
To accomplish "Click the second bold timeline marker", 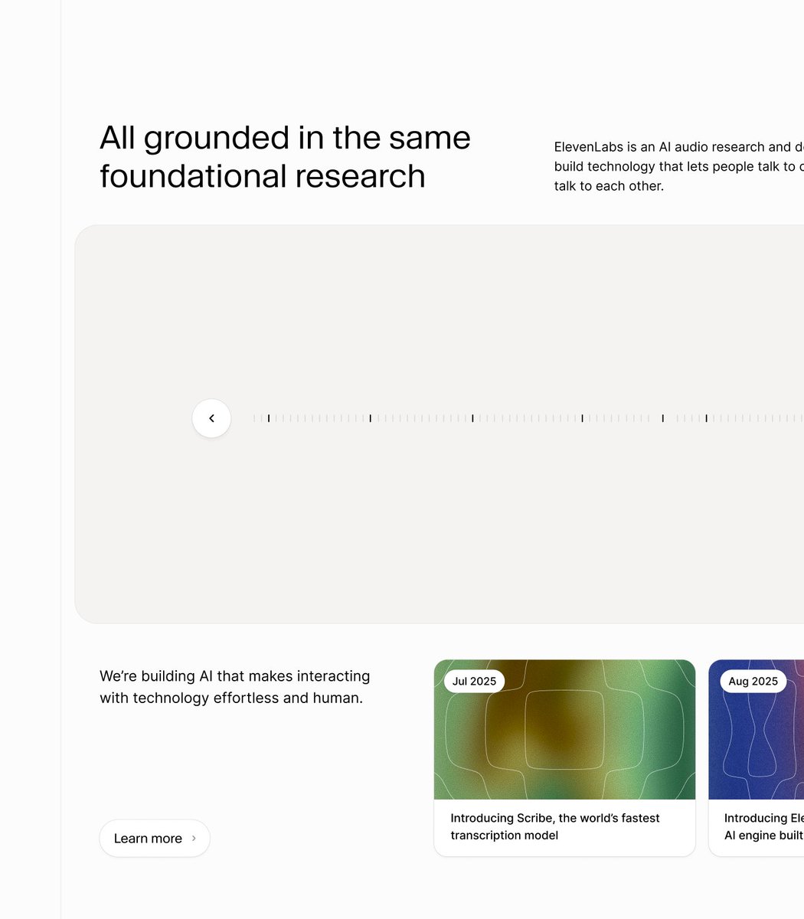I will tap(370, 418).
